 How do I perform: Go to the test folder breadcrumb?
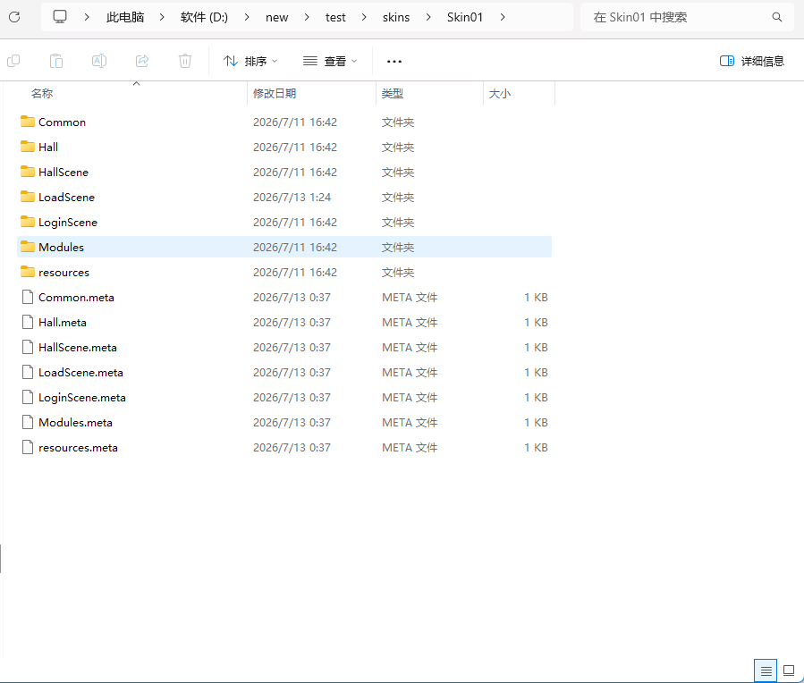pyautogui.click(x=335, y=17)
